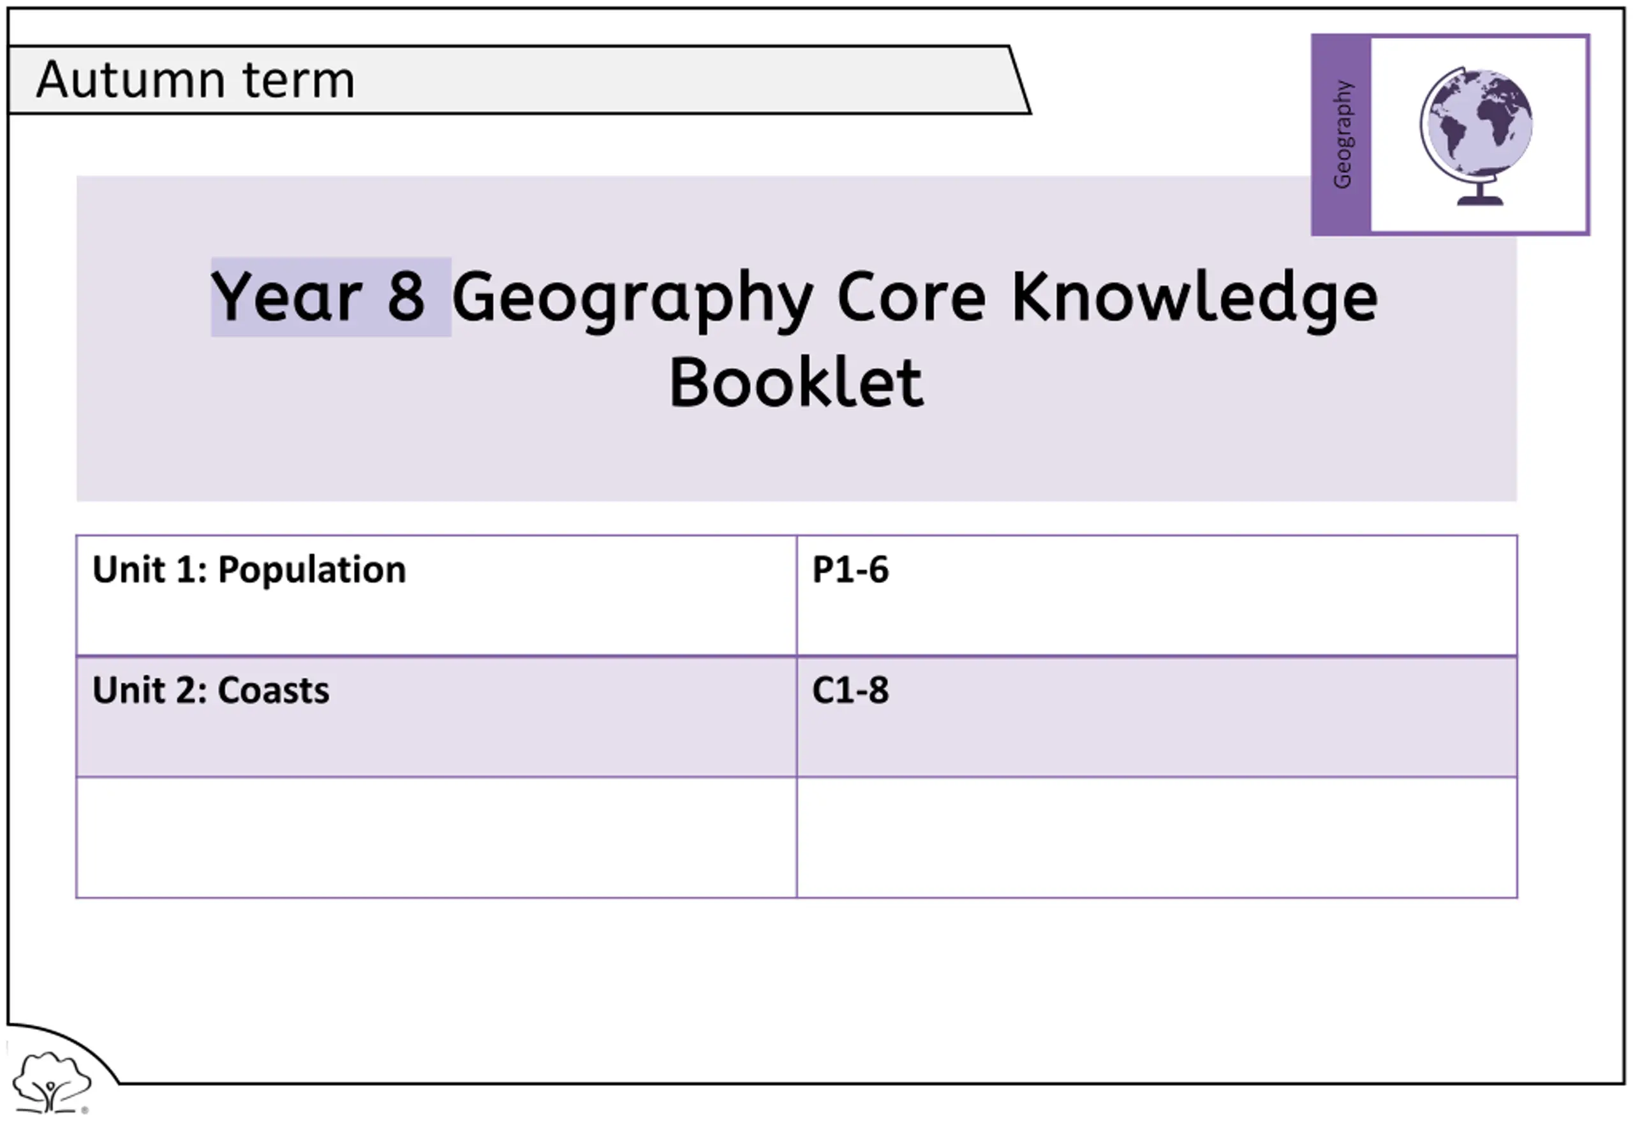Screen dimensions: 1633x1130
Task: Click the 'P1-6' page reference cell
Action: point(1156,596)
